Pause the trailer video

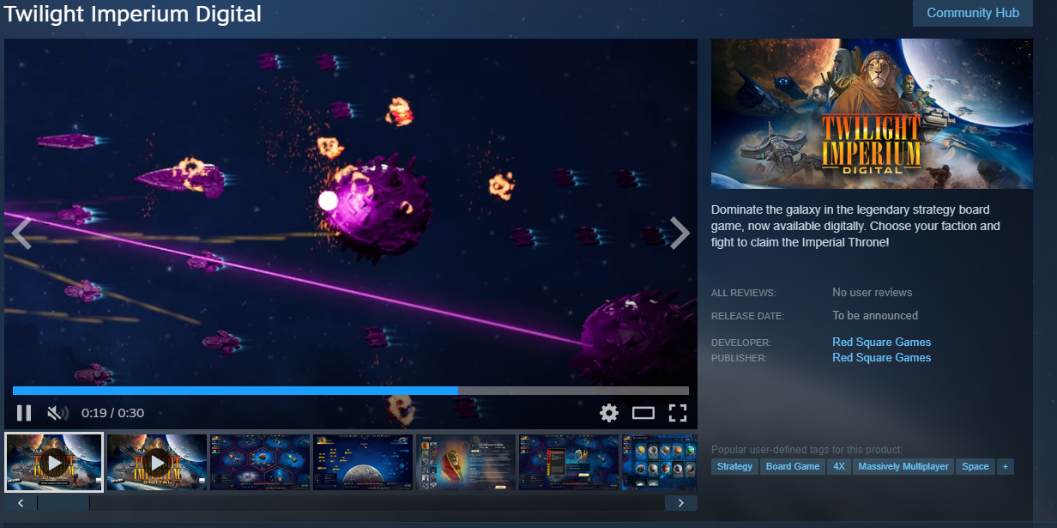point(24,413)
